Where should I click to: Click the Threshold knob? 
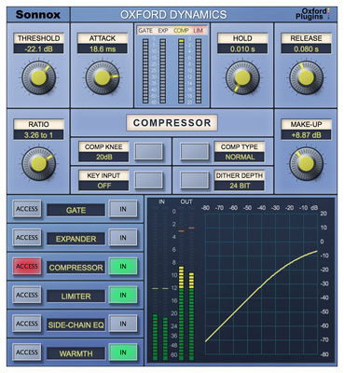click(38, 77)
